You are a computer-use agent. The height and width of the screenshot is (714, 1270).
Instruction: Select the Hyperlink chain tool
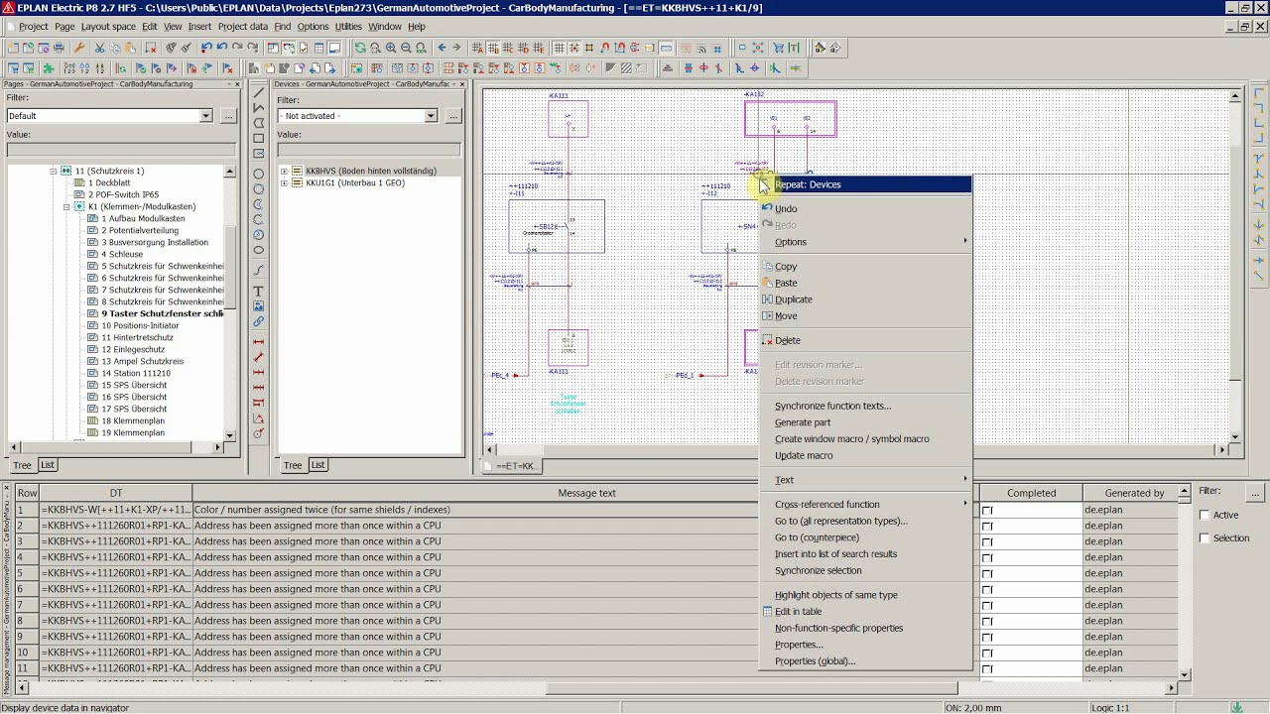coord(258,321)
